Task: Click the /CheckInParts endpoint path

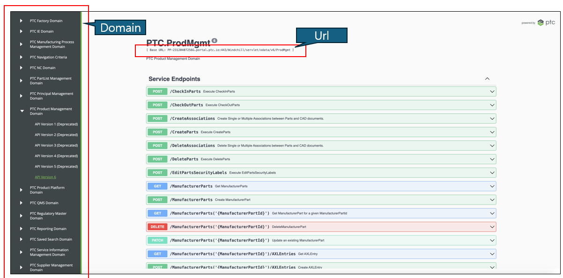Action: [x=185, y=92]
